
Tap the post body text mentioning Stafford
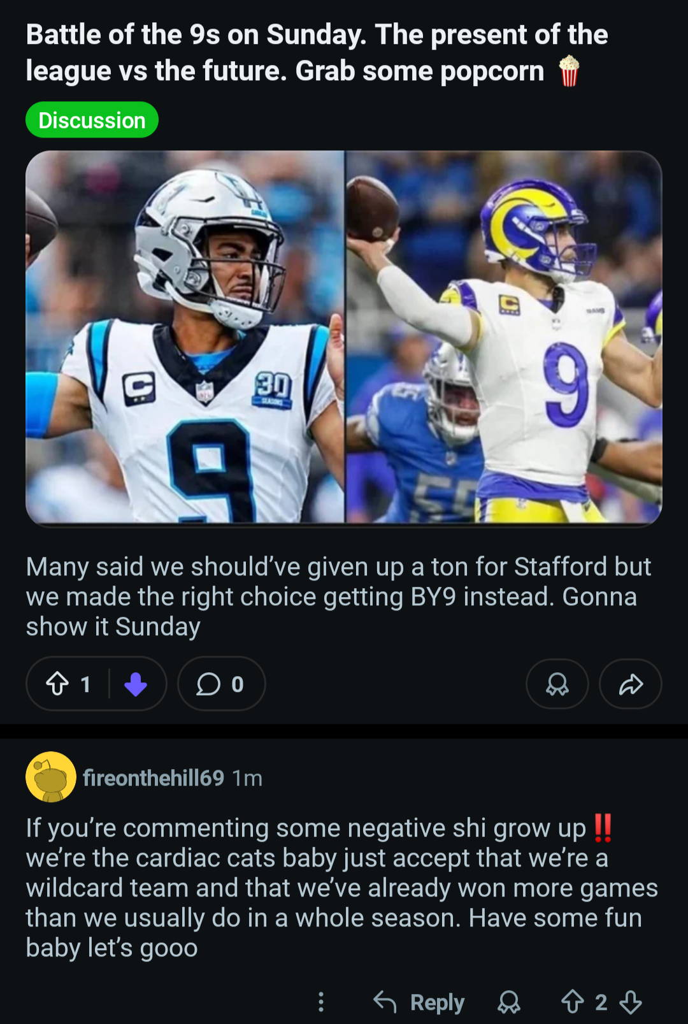pos(338,596)
